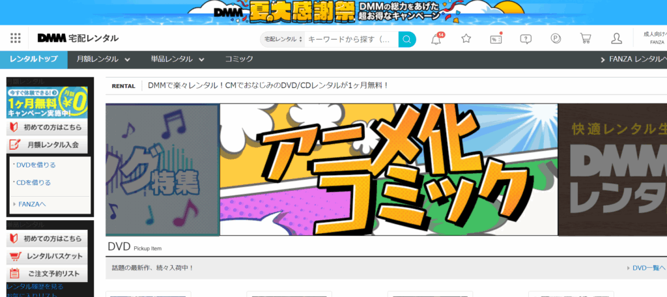Image resolution: width=667 pixels, height=297 pixels.
Task: Open 宅配レンタル search category dropdown
Action: click(x=283, y=39)
